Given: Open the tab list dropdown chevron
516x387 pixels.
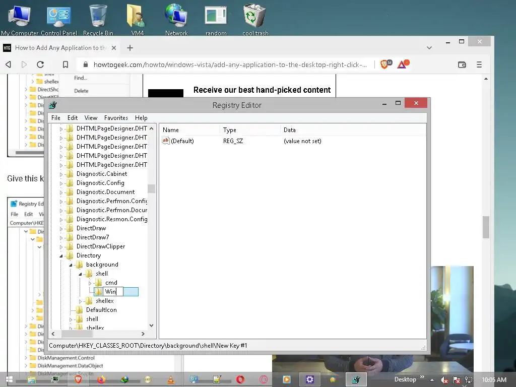Looking at the screenshot, I should [x=429, y=48].
